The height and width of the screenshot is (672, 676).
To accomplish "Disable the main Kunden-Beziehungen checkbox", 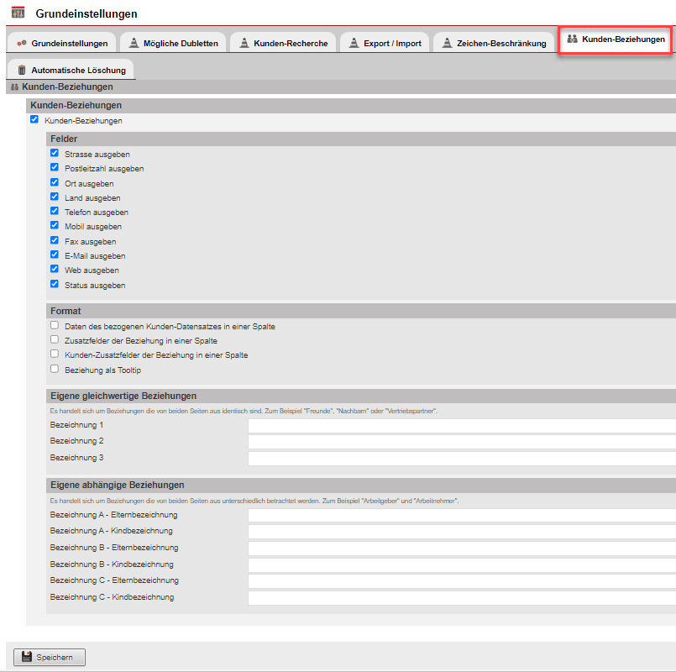I will tap(34, 120).
